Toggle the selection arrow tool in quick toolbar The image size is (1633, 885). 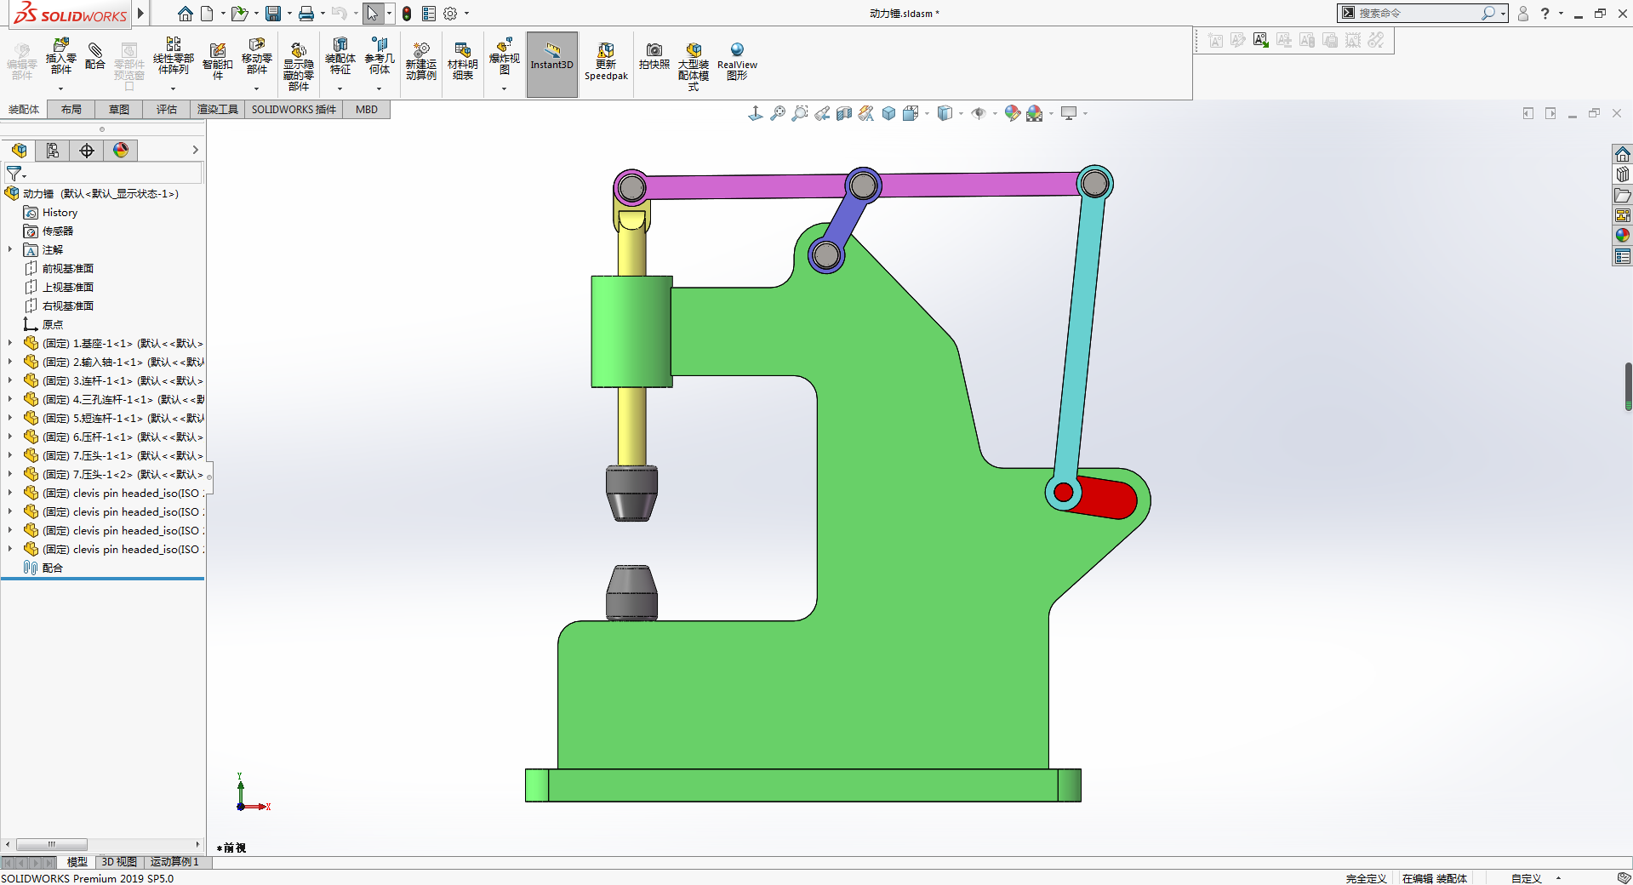(x=373, y=14)
